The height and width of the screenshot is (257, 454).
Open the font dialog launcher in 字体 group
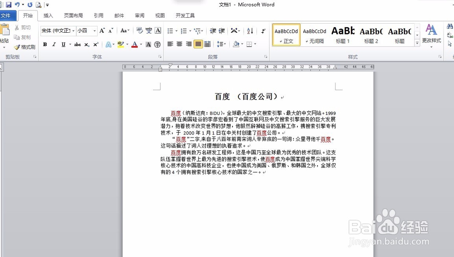pyautogui.click(x=160, y=57)
